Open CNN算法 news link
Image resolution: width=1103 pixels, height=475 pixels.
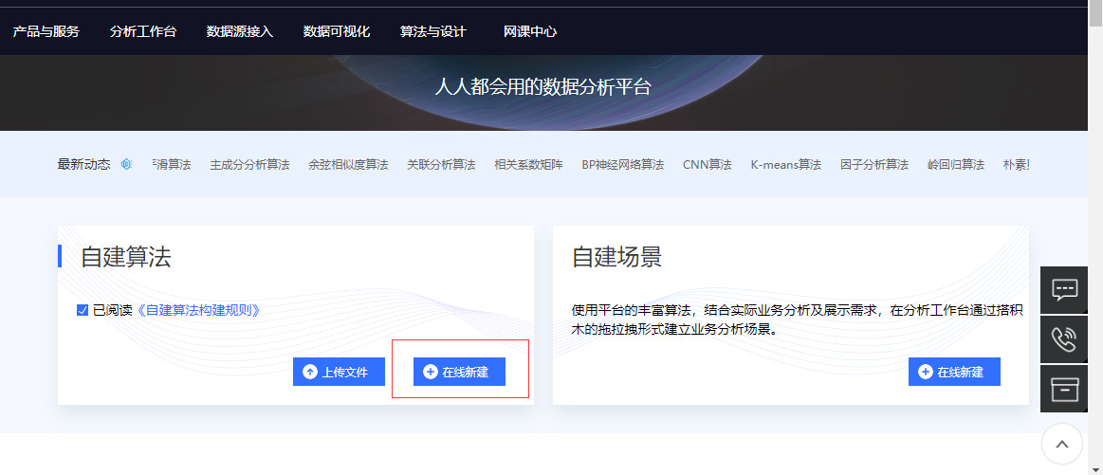coord(707,165)
